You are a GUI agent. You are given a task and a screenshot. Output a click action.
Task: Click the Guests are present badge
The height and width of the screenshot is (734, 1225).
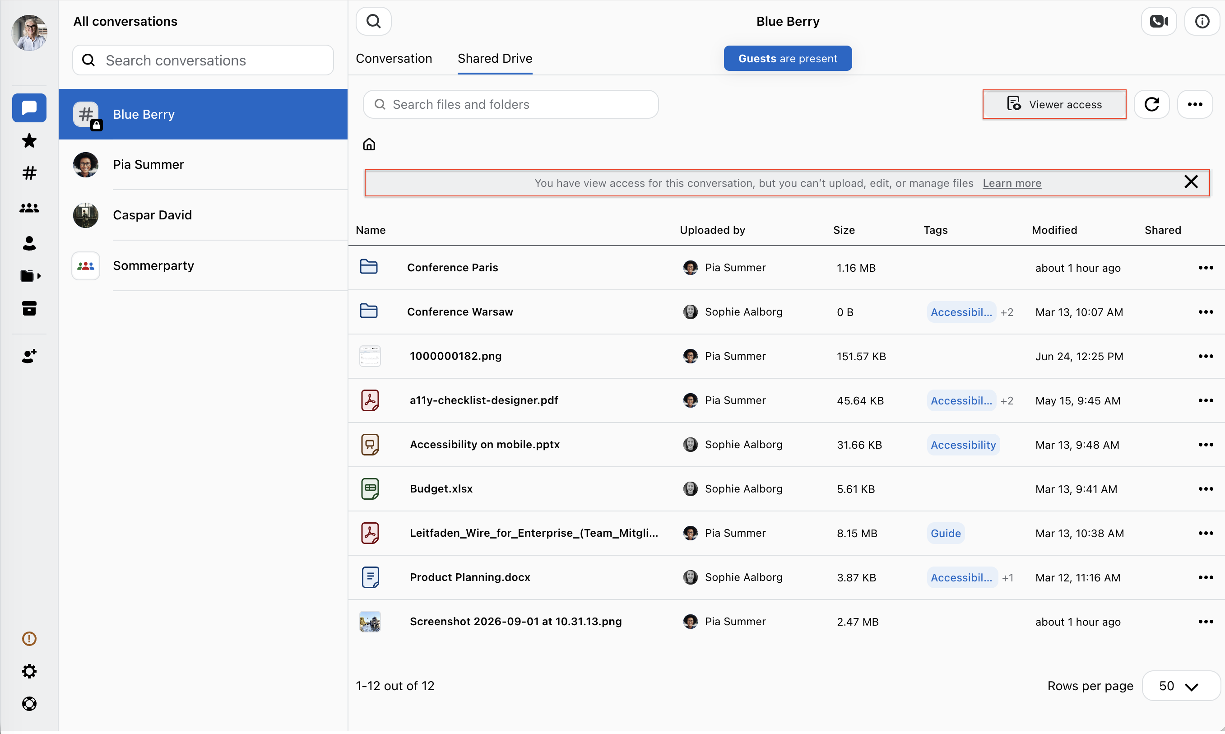(787, 58)
